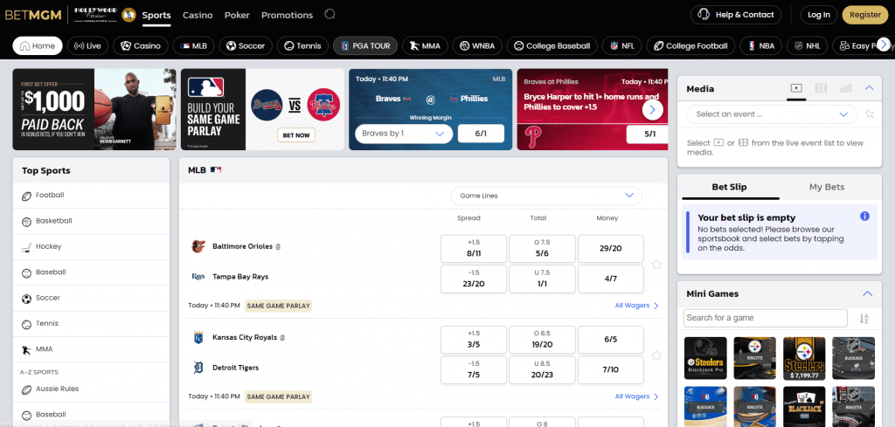
Task: Open Hockey in Top Sports
Action: coord(91,247)
